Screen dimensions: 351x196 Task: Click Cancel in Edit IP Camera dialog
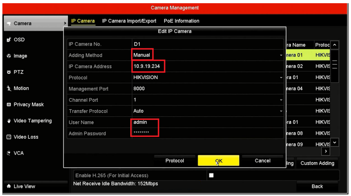pos(262,160)
